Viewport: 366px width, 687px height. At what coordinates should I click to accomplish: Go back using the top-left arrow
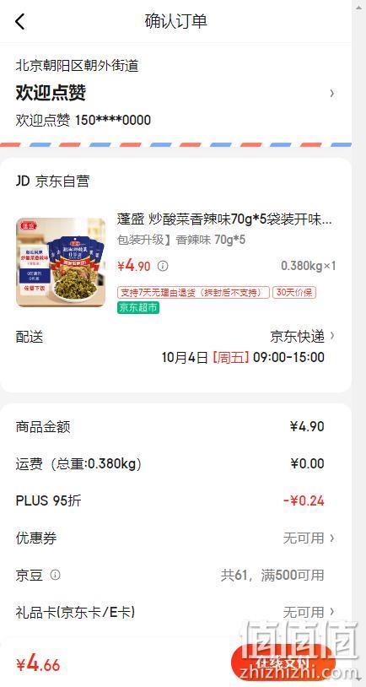[19, 21]
